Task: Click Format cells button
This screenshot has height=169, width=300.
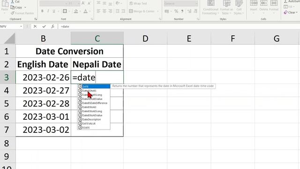Action: point(274,8)
